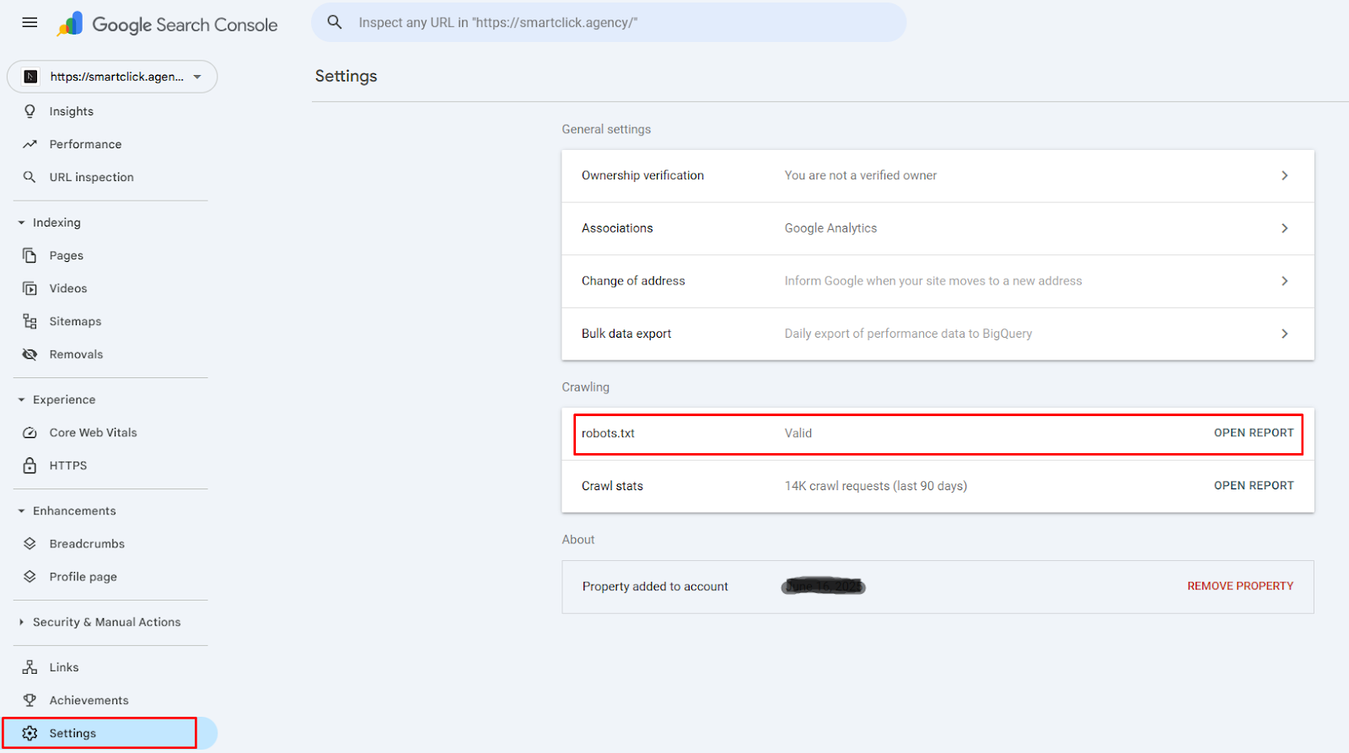This screenshot has width=1349, height=753.
Task: Open report for Crawl stats
Action: [1254, 485]
